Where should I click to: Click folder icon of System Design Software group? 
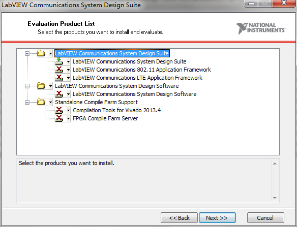pos(41,86)
